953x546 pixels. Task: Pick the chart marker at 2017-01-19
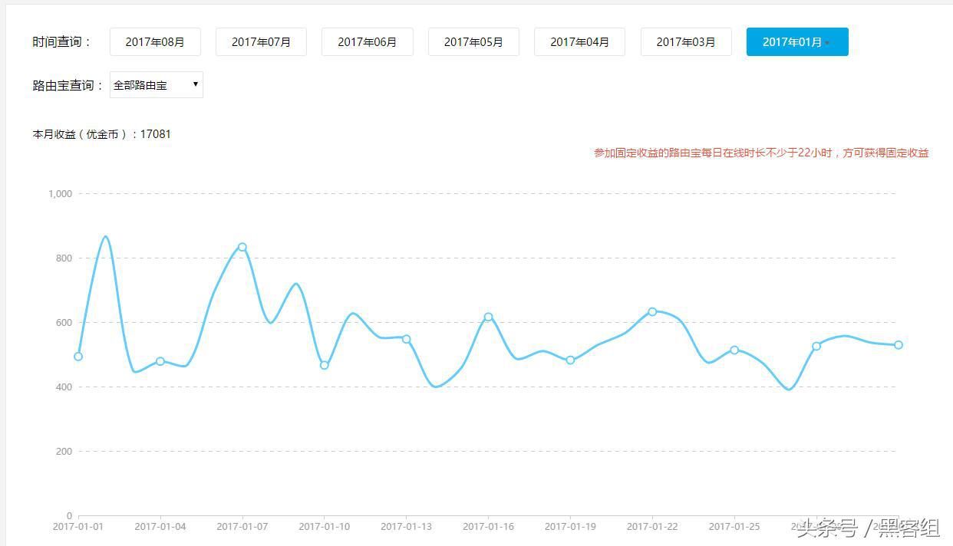[570, 360]
